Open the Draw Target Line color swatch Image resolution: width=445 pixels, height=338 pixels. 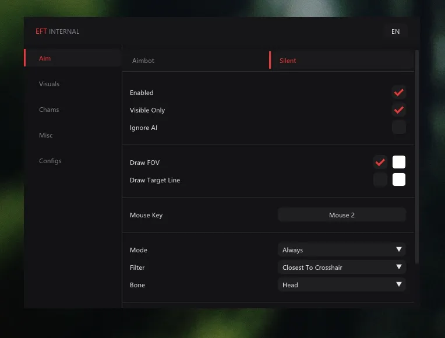point(399,179)
